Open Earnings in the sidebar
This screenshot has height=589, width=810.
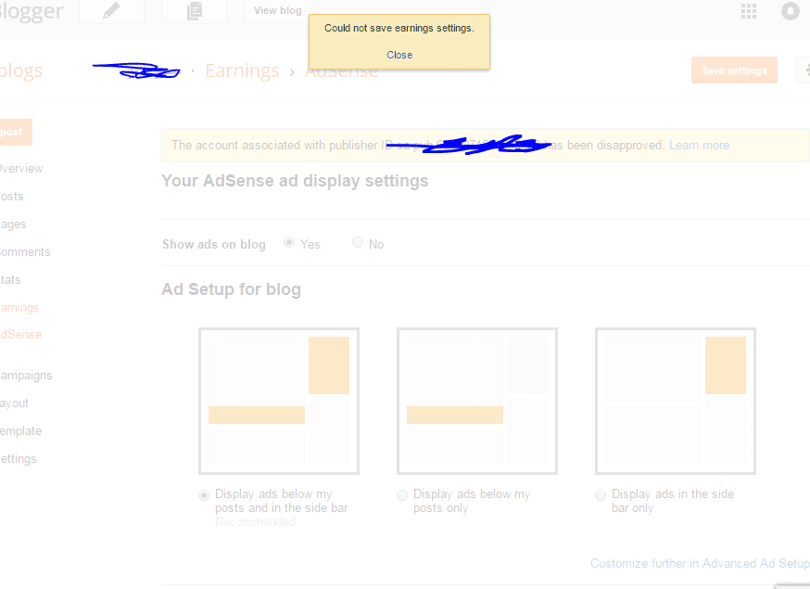tap(19, 308)
